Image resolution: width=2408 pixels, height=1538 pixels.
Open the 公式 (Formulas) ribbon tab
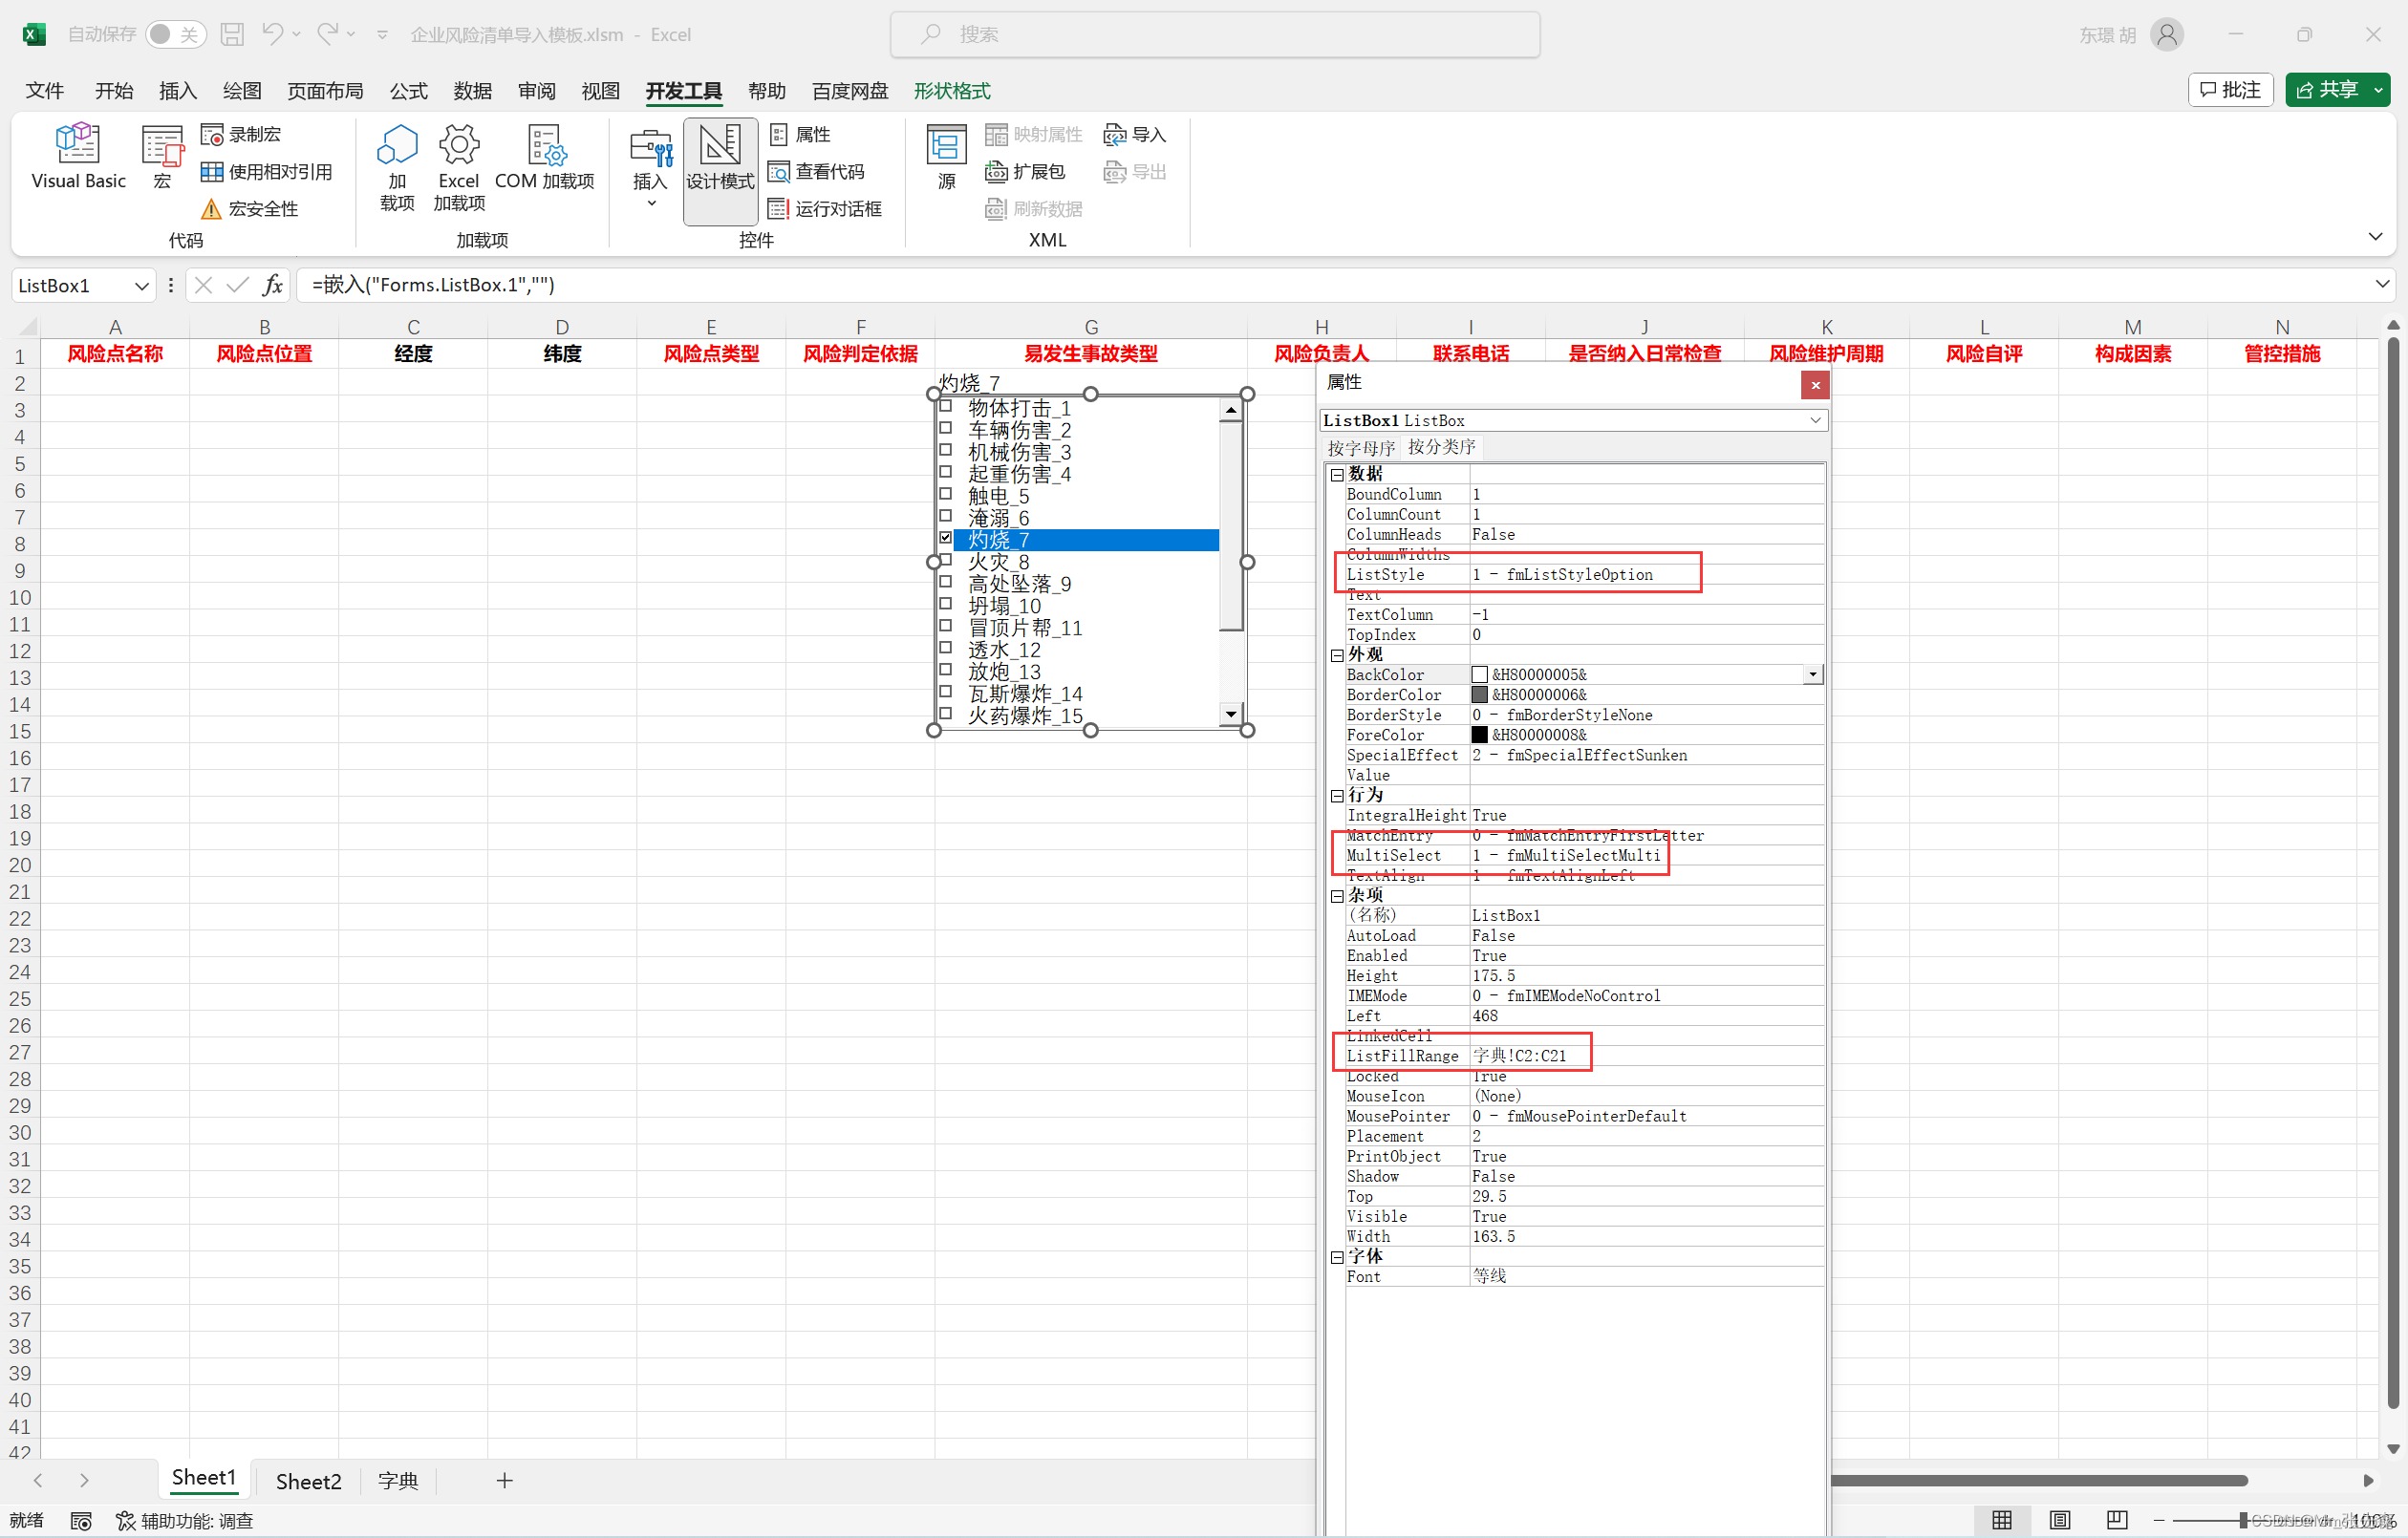[x=408, y=91]
